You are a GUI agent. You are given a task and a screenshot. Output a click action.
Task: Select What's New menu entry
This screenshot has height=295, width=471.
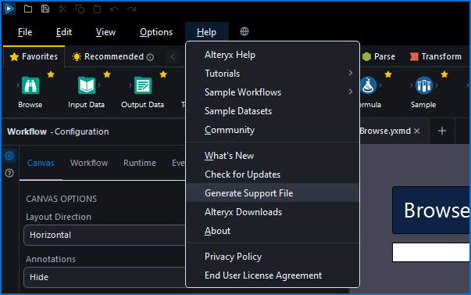[273, 156]
